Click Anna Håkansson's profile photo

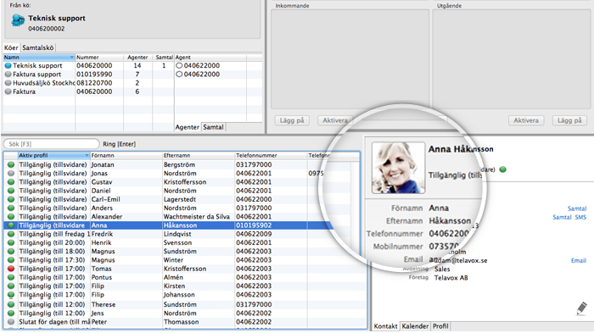click(x=398, y=168)
